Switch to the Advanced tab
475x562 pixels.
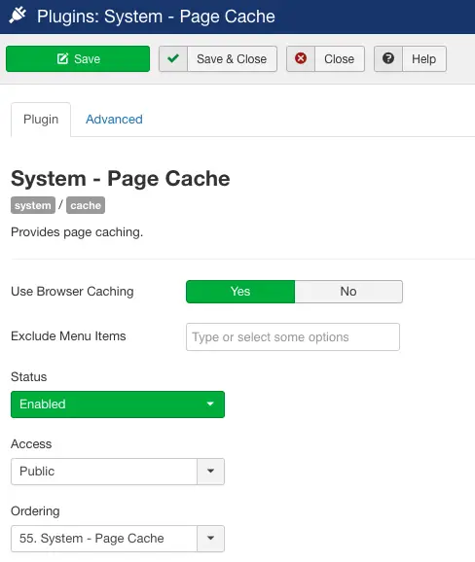(114, 120)
